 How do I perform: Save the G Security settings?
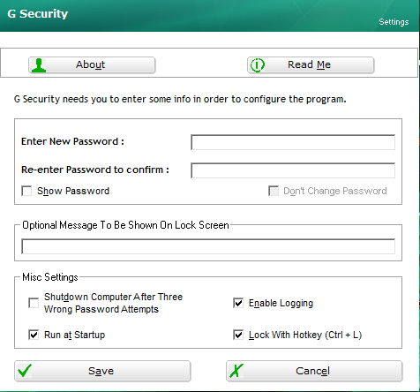[x=102, y=371]
